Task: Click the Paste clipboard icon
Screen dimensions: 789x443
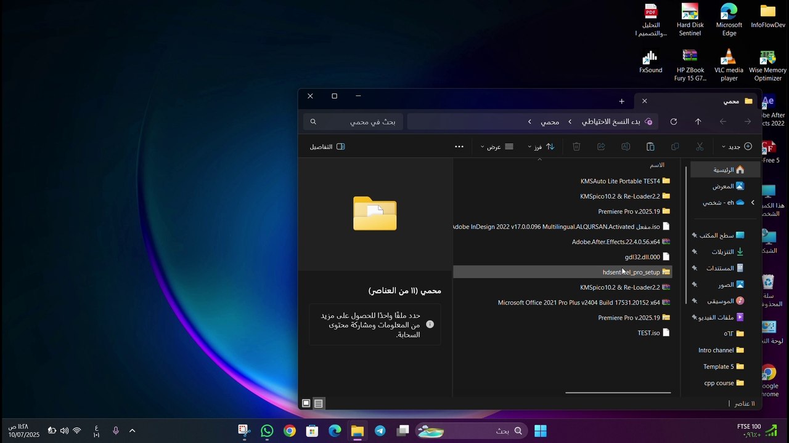Action: pos(650,146)
